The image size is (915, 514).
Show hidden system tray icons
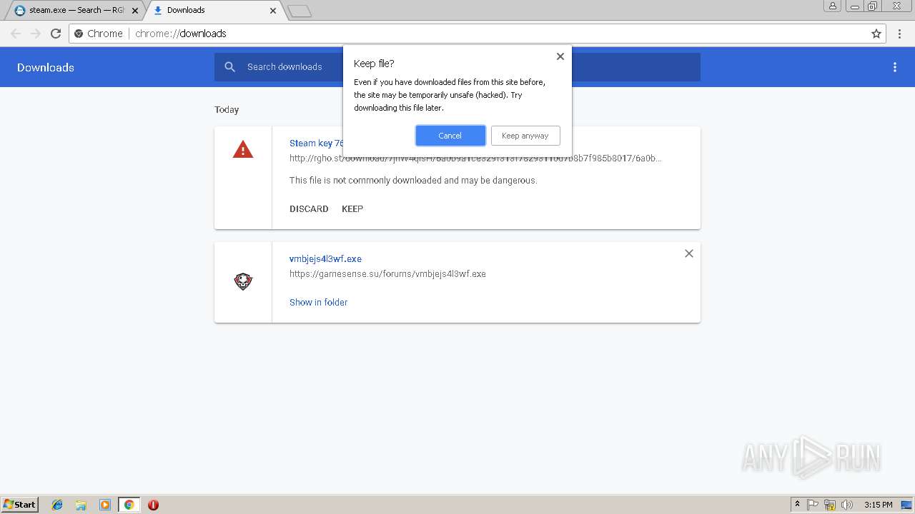pos(797,505)
